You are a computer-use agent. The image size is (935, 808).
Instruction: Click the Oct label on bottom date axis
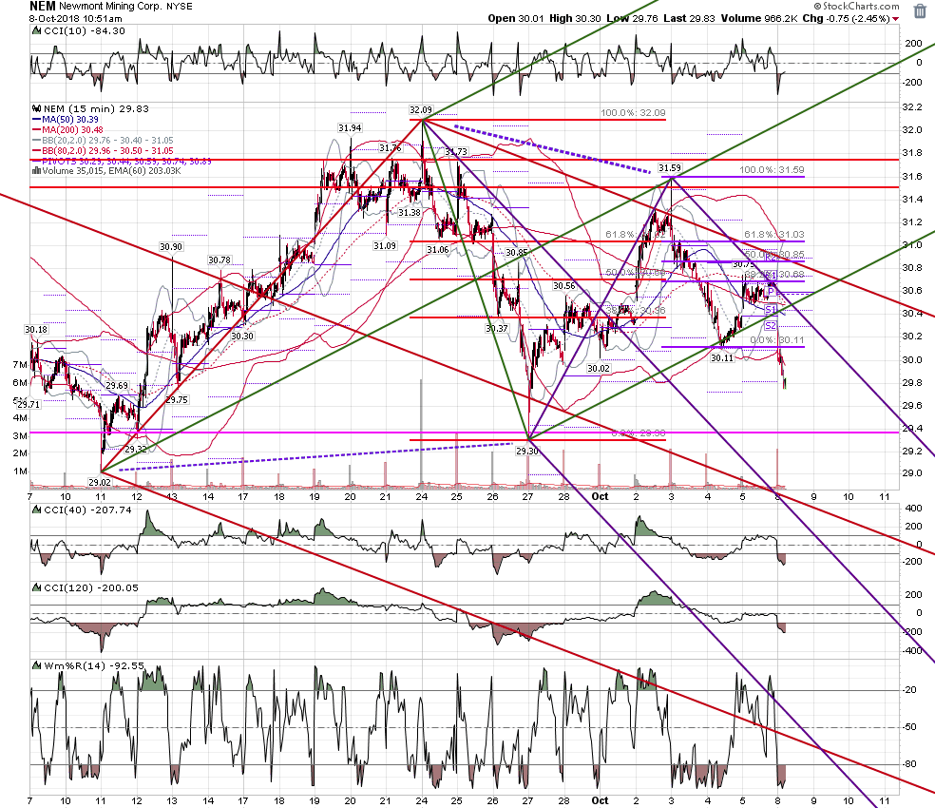(x=600, y=800)
